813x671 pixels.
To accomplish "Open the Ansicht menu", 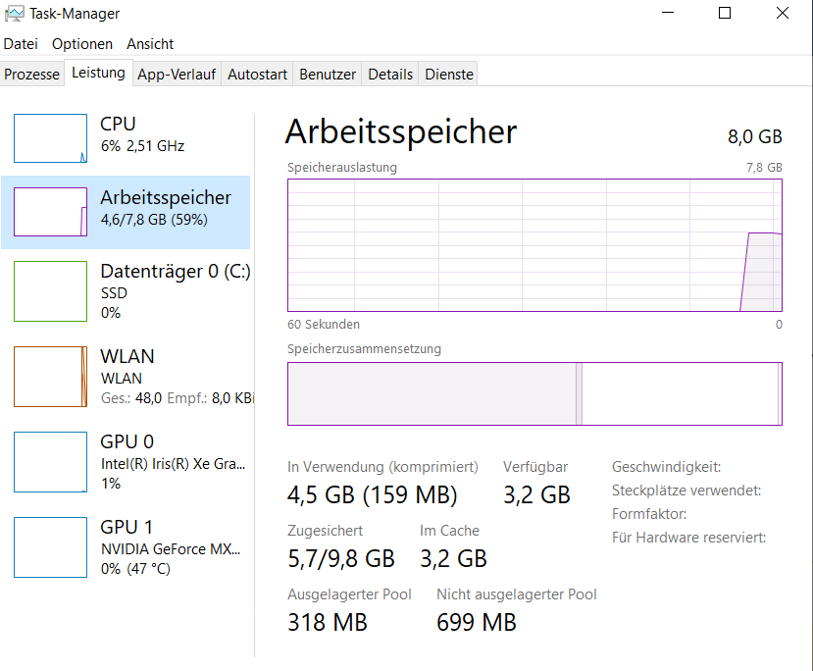I will tap(150, 44).
